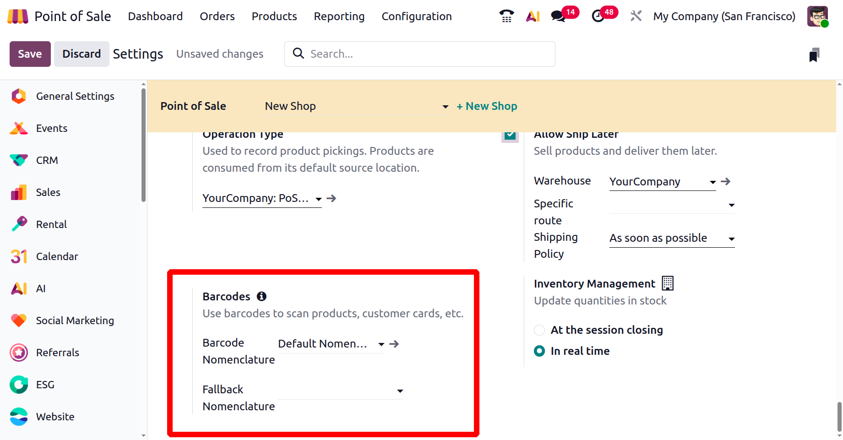Open the Configuration menu
Screen dimensions: 843x440
tap(416, 16)
